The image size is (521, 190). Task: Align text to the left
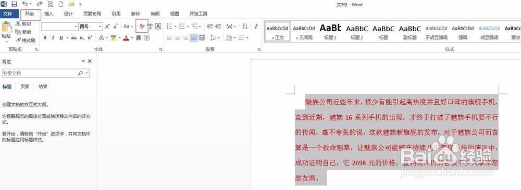pos(169,38)
